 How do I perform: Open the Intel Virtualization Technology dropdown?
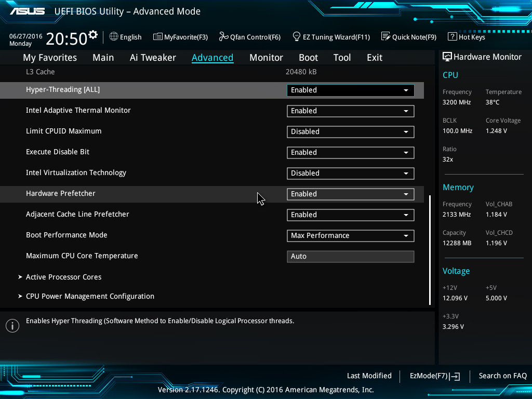point(350,174)
